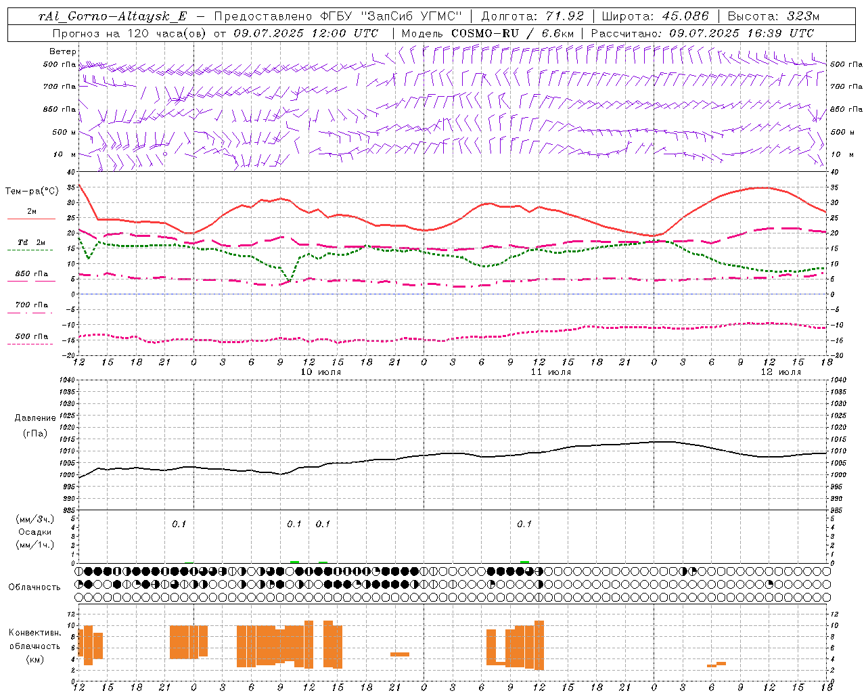
Task: Click the Облачность row label
Action: coord(35,587)
